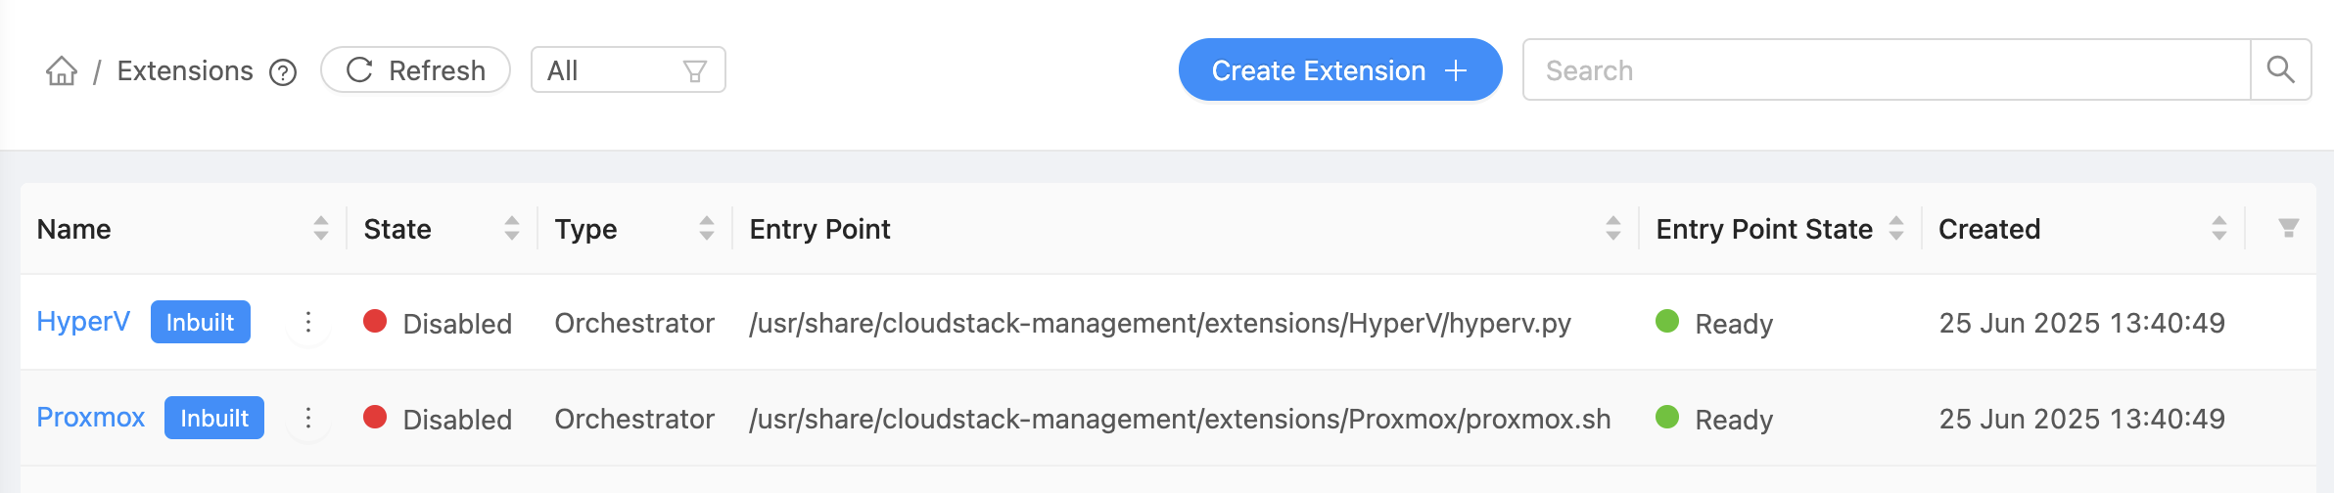This screenshot has width=2334, height=493.
Task: Click Extensions breadcrumb label
Action: pos(185,71)
